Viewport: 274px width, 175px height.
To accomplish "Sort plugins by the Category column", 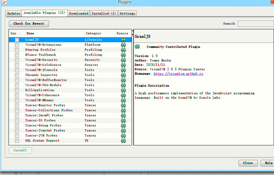I will click(100, 33).
